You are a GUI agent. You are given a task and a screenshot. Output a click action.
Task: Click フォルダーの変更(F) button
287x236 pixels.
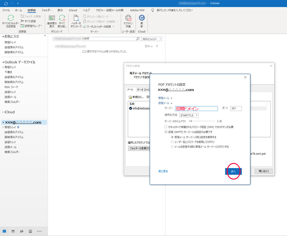[x=139, y=148]
